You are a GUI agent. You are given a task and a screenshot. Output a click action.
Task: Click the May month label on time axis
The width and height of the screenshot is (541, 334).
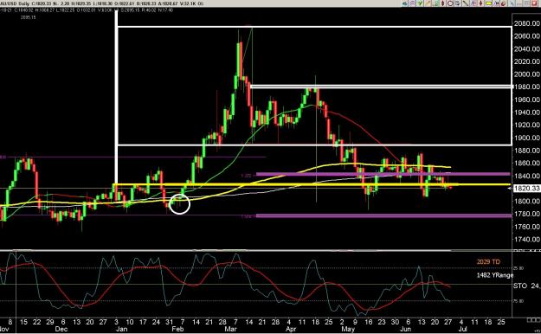pyautogui.click(x=347, y=329)
